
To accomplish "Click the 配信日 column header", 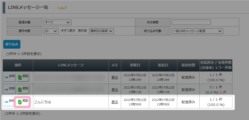I will tap(163, 65).
